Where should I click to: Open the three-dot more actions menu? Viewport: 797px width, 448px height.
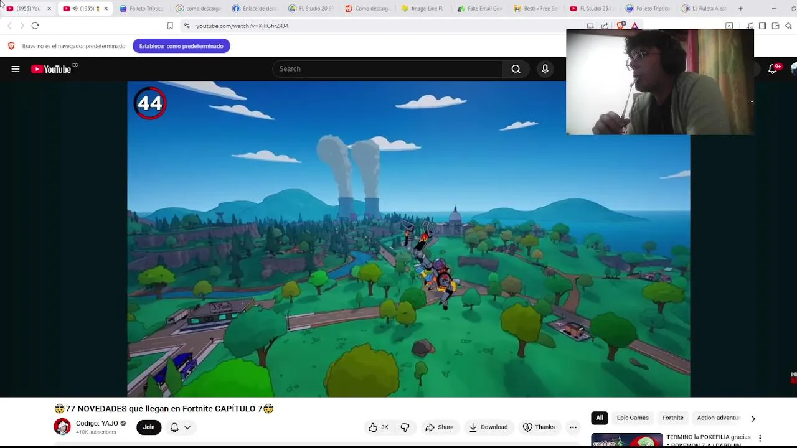pos(573,427)
